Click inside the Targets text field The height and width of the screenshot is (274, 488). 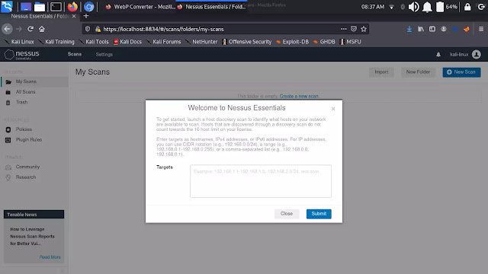click(x=261, y=181)
